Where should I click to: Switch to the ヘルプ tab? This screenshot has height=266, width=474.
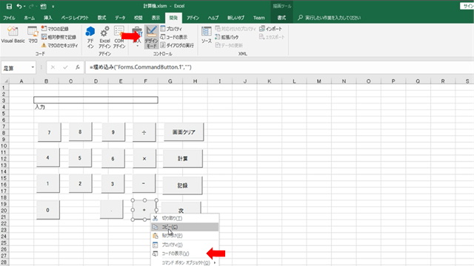pos(213,18)
